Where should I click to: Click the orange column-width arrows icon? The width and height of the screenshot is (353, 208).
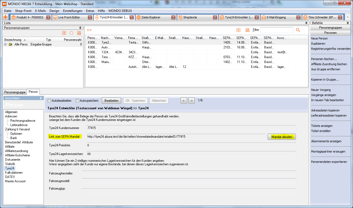(89, 30)
